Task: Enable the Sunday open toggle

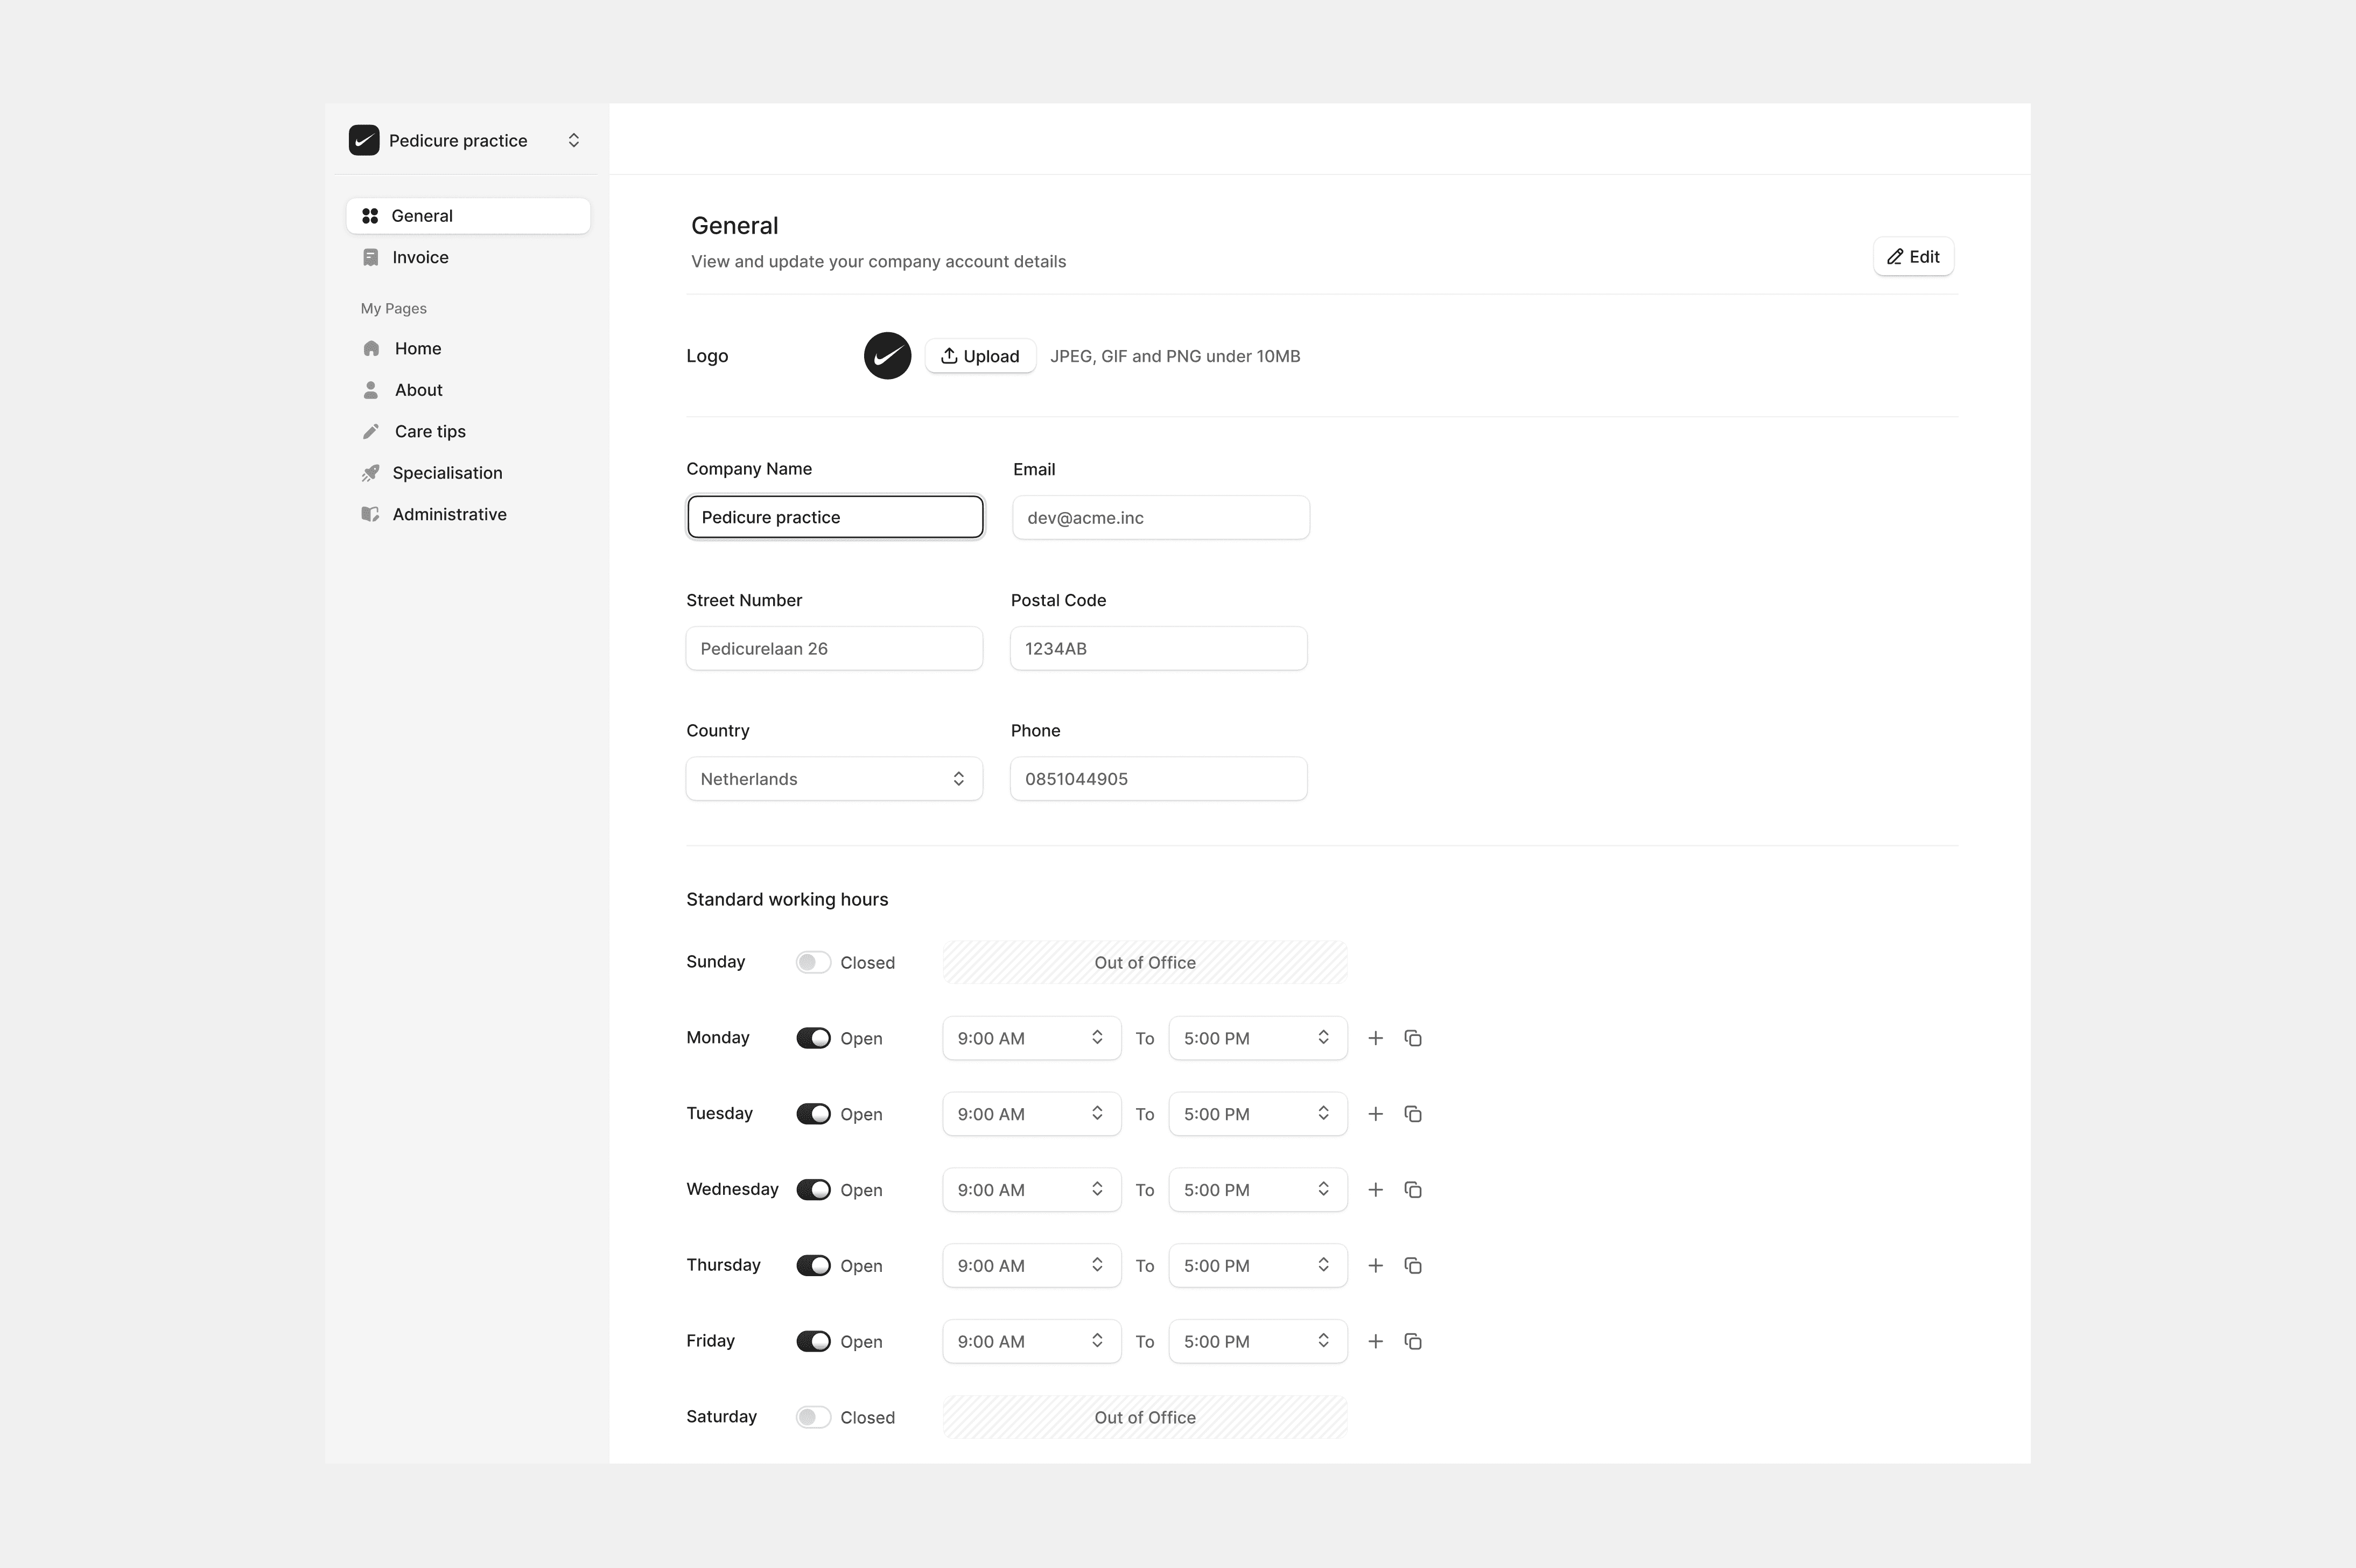Action: (812, 962)
